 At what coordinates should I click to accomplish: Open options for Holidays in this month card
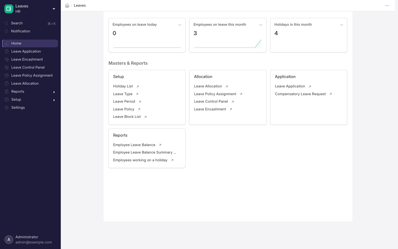coord(342,25)
